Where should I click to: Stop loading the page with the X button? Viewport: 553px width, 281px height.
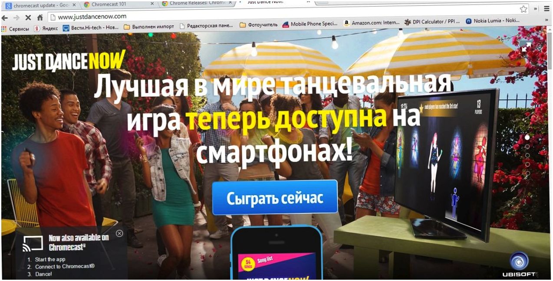pyautogui.click(x=28, y=18)
